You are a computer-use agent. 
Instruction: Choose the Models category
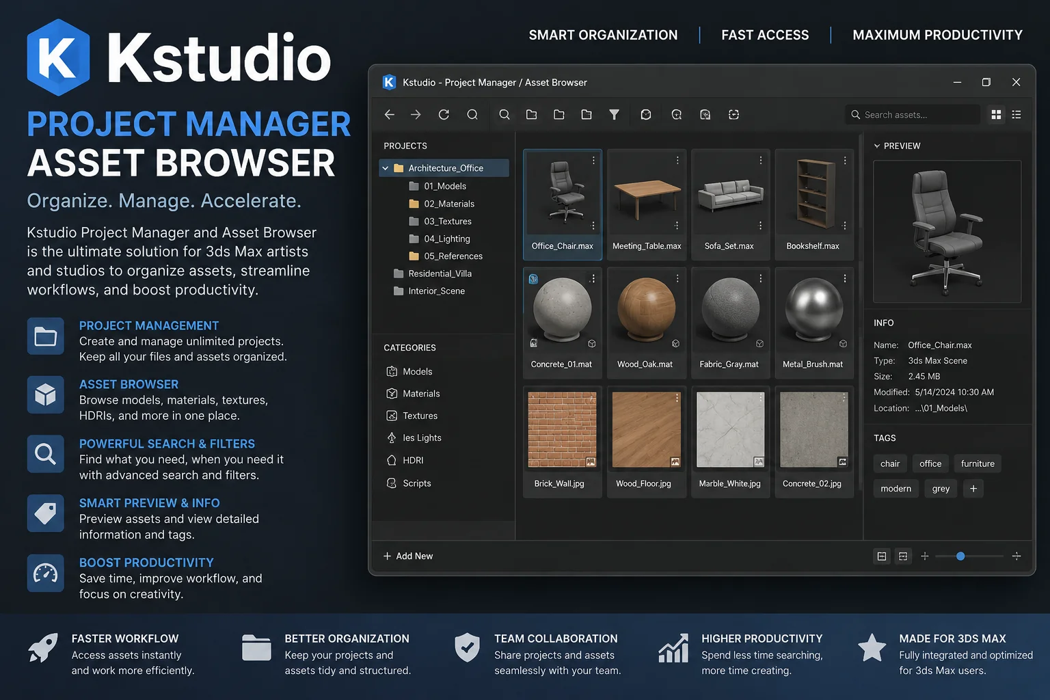[x=409, y=372]
